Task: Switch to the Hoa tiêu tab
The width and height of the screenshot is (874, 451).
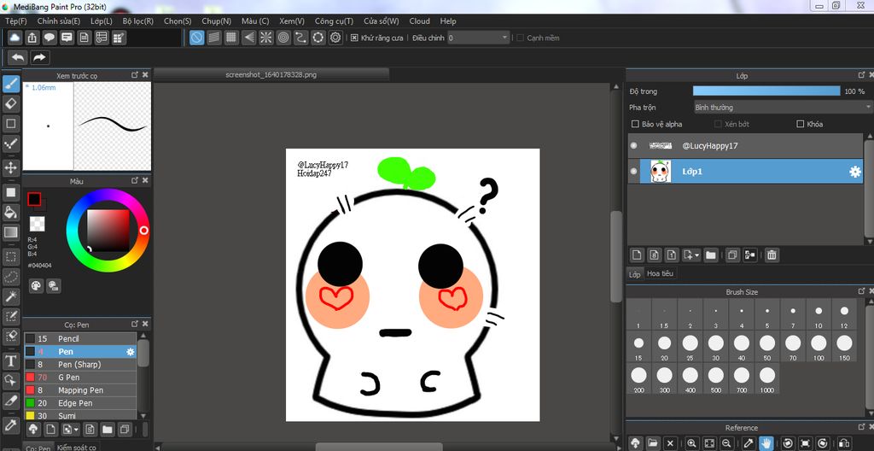Action: coord(660,274)
